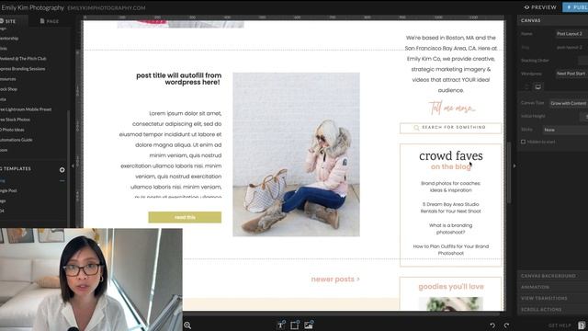Select the 'post title will autofill' heading
The height and width of the screenshot is (331, 588).
click(178, 79)
